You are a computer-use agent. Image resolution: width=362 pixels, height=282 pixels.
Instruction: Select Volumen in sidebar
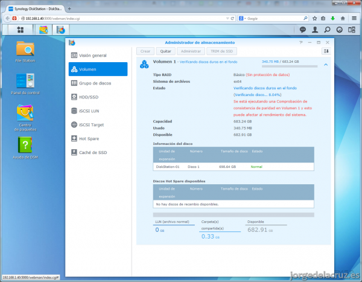pos(98,69)
